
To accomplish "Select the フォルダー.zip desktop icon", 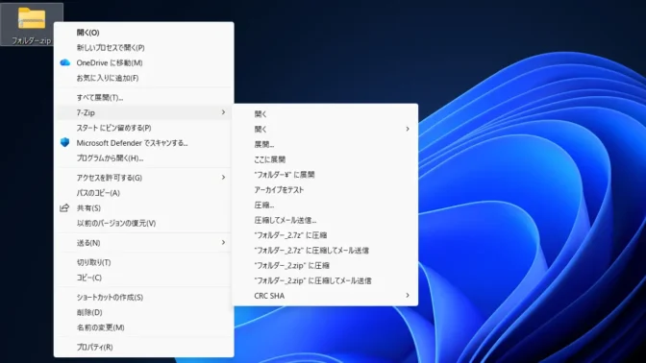I will click(32, 24).
